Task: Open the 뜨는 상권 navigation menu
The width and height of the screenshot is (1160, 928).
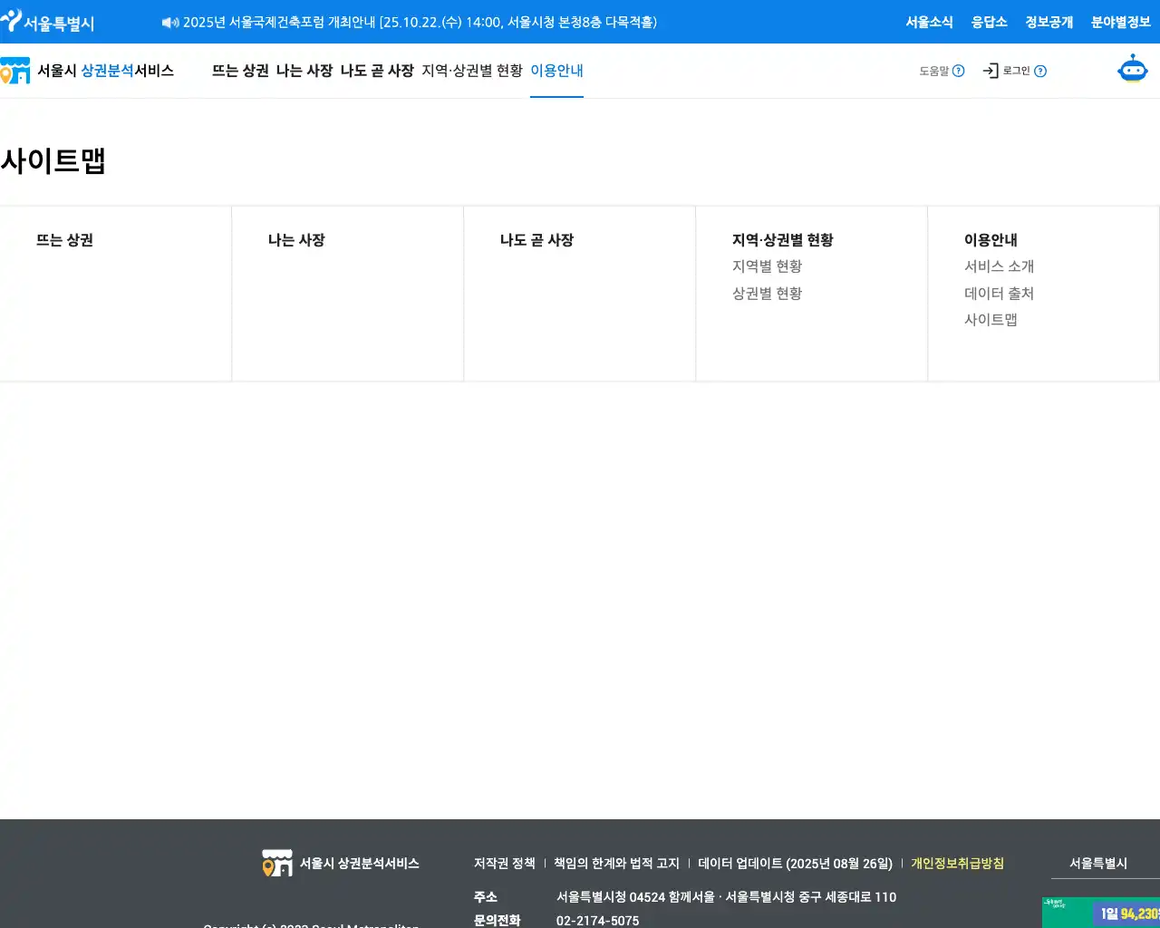Action: coord(240,71)
